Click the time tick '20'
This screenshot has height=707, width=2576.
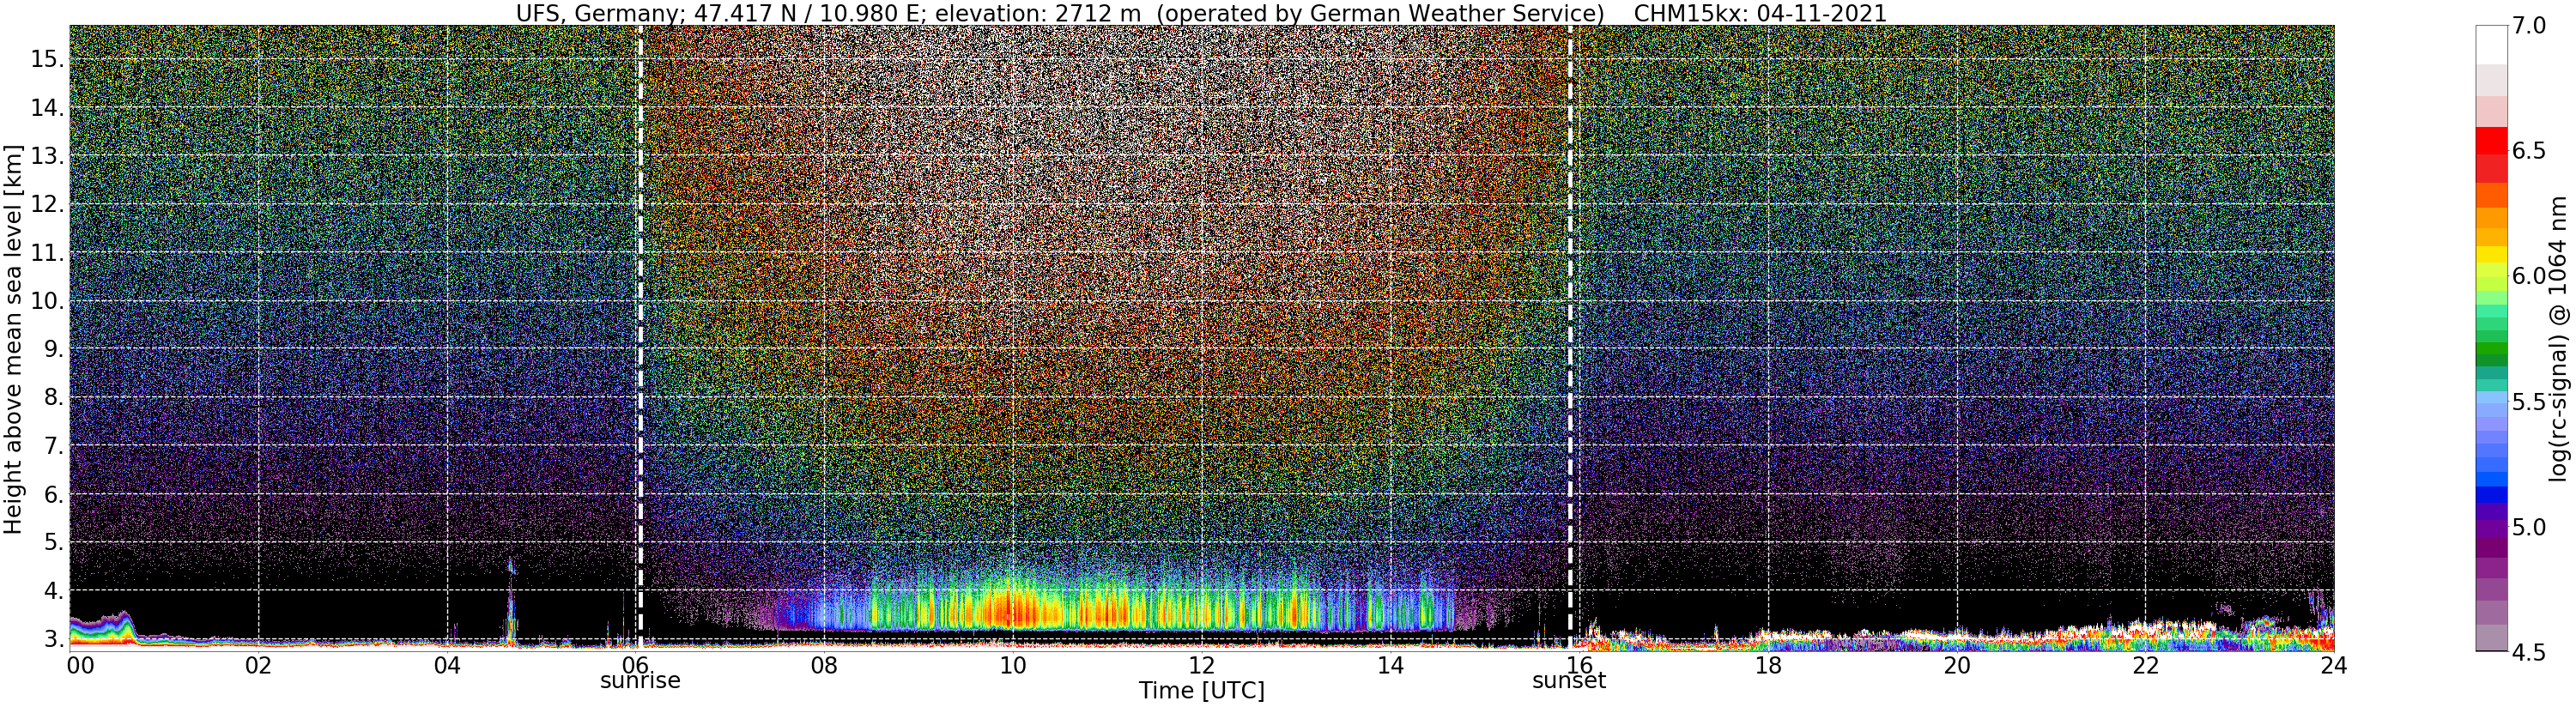click(x=1957, y=665)
